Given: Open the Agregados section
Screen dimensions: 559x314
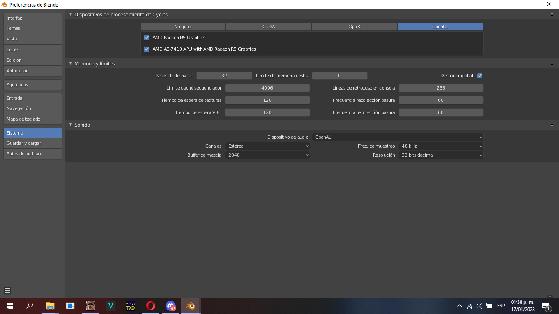Looking at the screenshot, I should pyautogui.click(x=33, y=85).
